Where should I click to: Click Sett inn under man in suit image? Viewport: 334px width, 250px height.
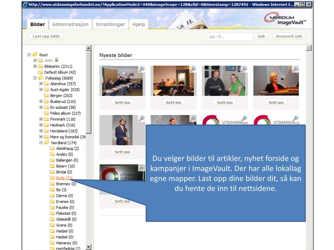click(x=122, y=152)
